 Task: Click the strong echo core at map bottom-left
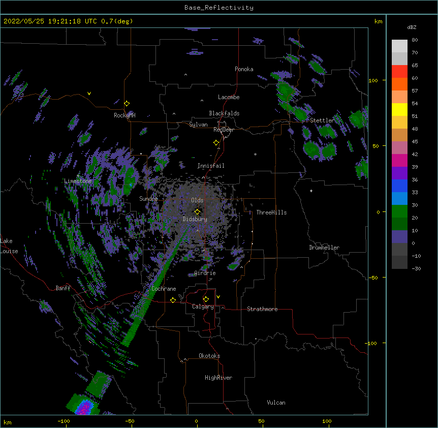click(84, 407)
